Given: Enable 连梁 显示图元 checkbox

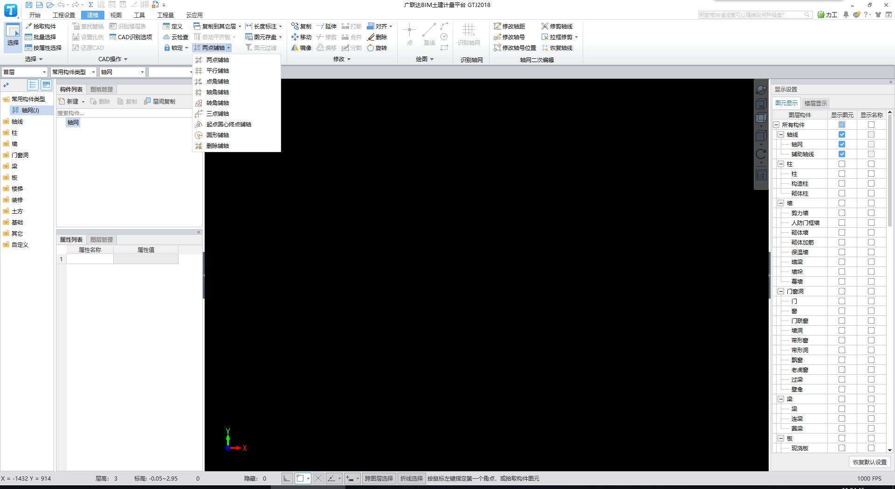Looking at the screenshot, I should pyautogui.click(x=842, y=419).
